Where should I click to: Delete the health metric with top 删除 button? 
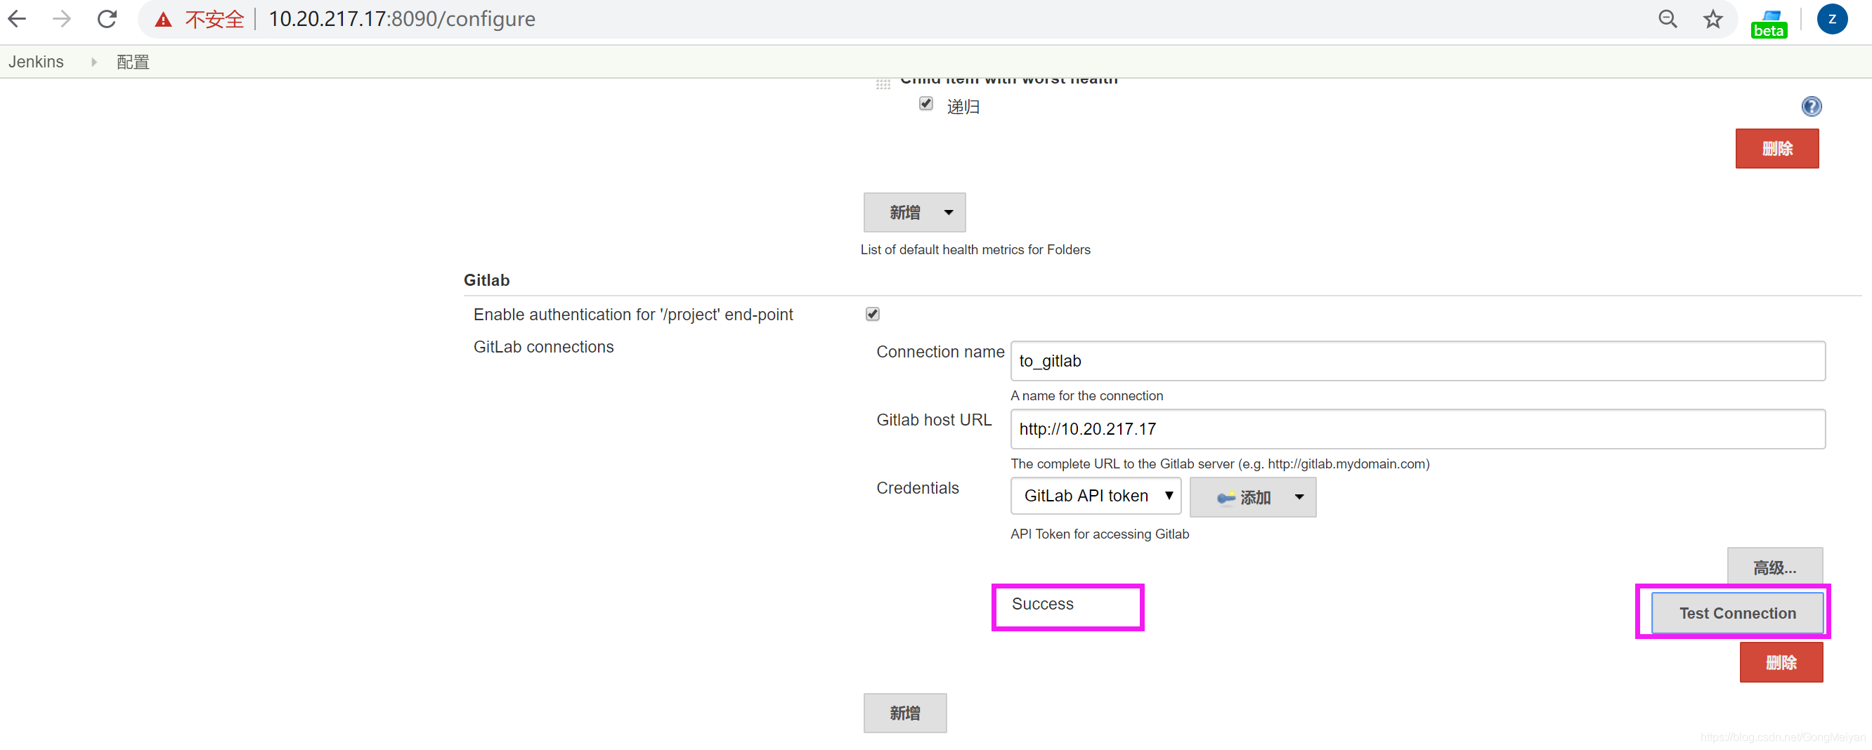click(1777, 149)
